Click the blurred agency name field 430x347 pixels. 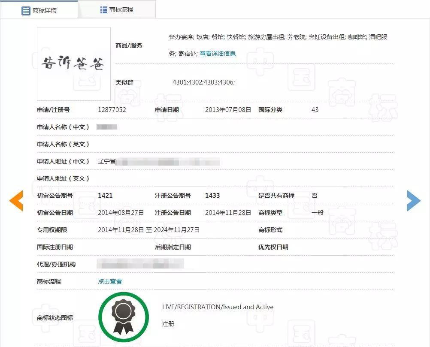point(141,264)
